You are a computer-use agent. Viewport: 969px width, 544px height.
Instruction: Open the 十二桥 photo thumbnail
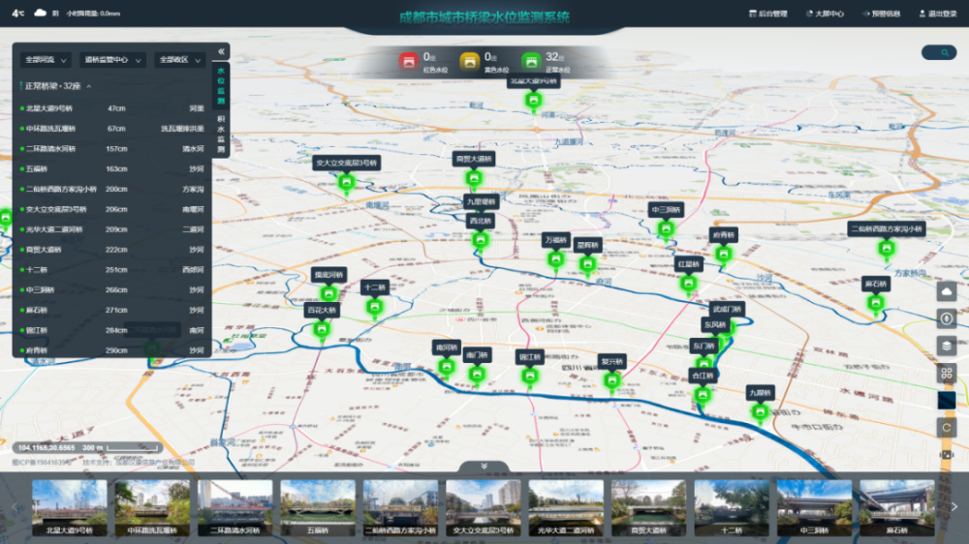pyautogui.click(x=732, y=507)
